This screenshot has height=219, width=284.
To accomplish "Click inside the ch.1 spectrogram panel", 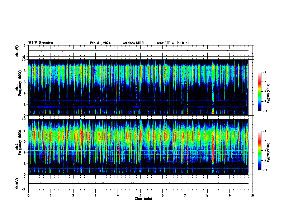I will tap(138, 87).
